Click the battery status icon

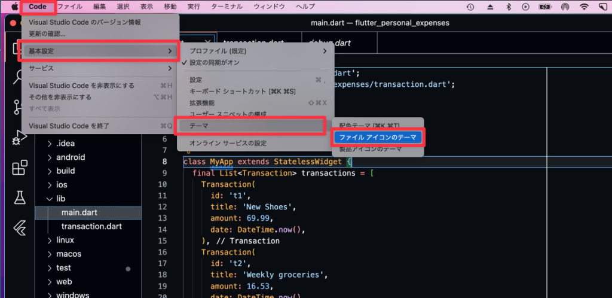point(544,7)
